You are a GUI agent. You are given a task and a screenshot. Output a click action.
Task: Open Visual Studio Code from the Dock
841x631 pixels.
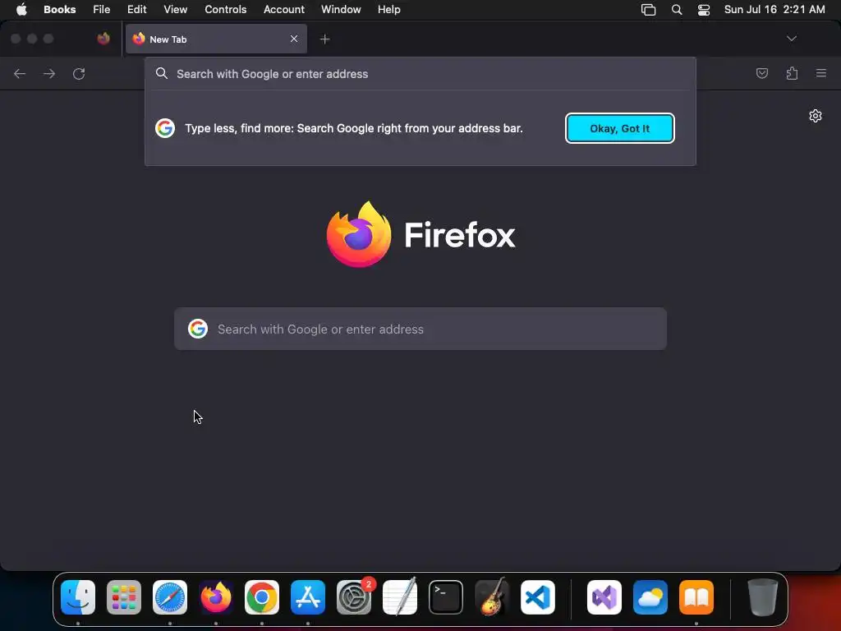(x=537, y=596)
